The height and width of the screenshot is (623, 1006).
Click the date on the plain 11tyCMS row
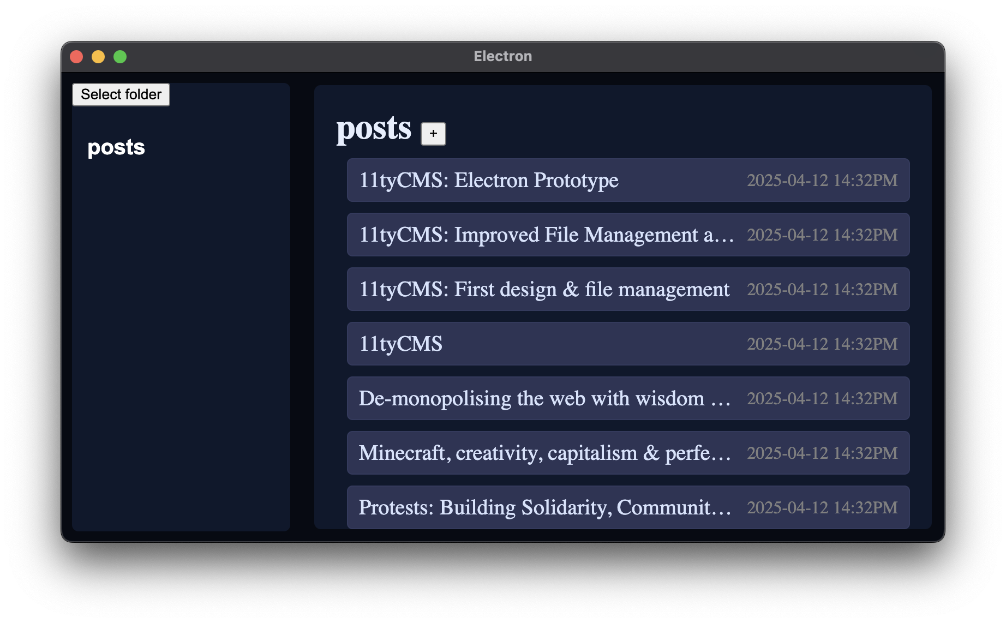(x=822, y=344)
